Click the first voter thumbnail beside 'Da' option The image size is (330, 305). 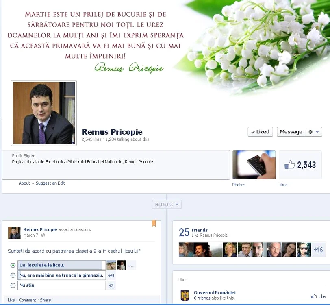click(x=111, y=265)
